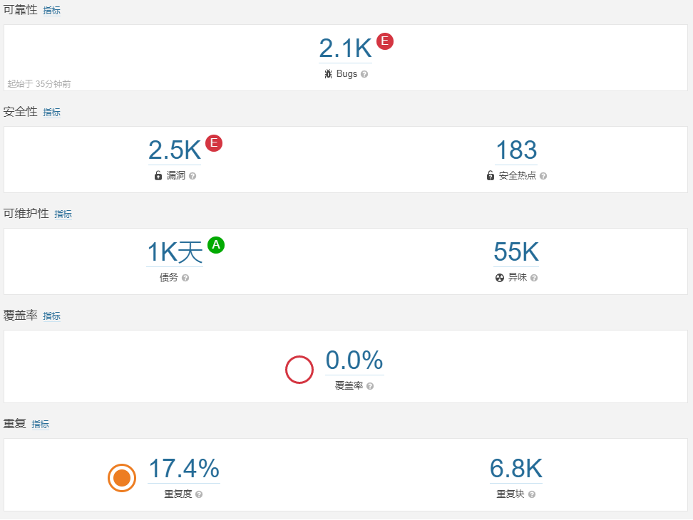Screen dimensions: 693x520
Task: Click the red coverage donut indicator
Action: [x=299, y=370]
